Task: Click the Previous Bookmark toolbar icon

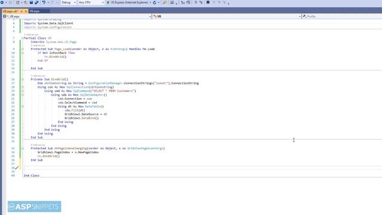Action: [214, 2]
